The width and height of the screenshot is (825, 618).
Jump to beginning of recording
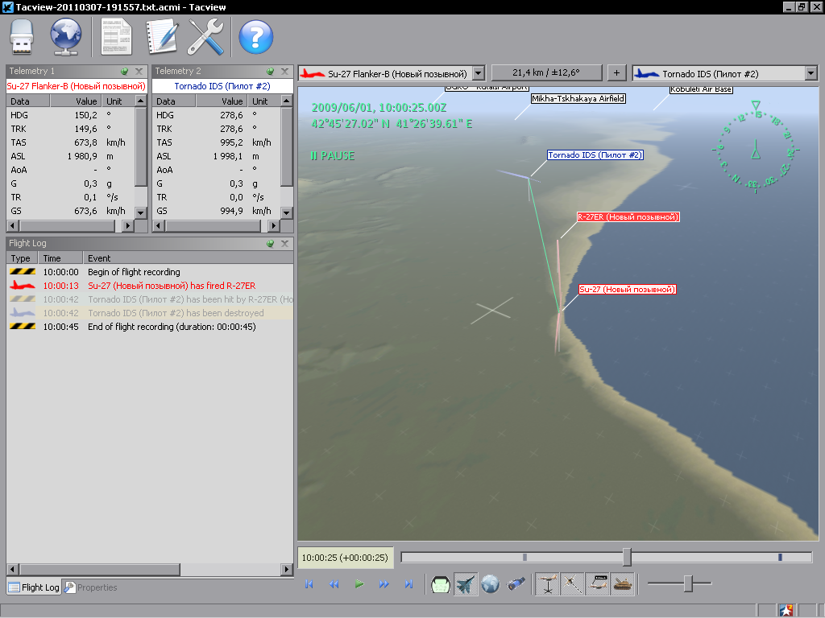click(309, 584)
